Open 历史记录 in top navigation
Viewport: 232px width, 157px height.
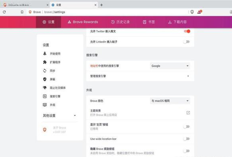[x=120, y=22]
